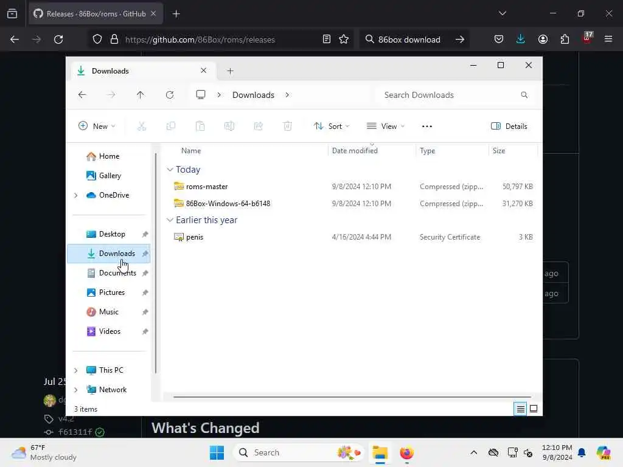The height and width of the screenshot is (467, 623).
Task: Toggle the Details pane
Action: coord(509,126)
